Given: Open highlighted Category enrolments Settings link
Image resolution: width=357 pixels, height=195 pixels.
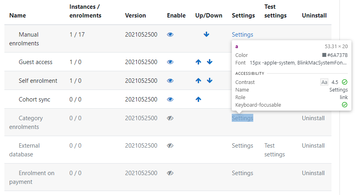Looking at the screenshot, I should coord(243,118).
